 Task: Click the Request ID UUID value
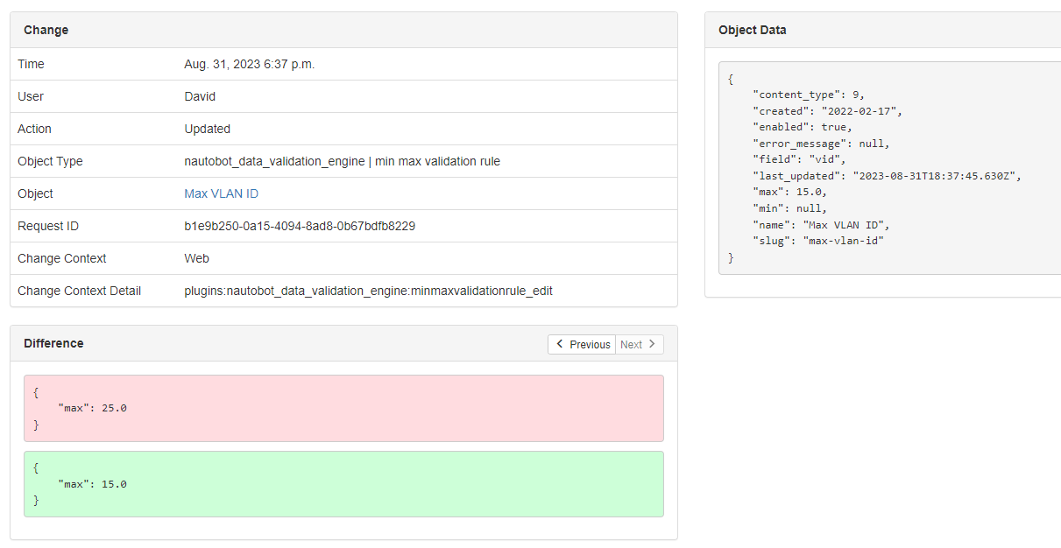coord(299,226)
